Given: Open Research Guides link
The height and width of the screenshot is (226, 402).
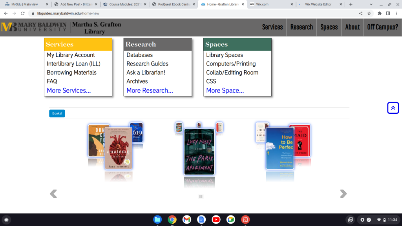Looking at the screenshot, I should tap(148, 64).
